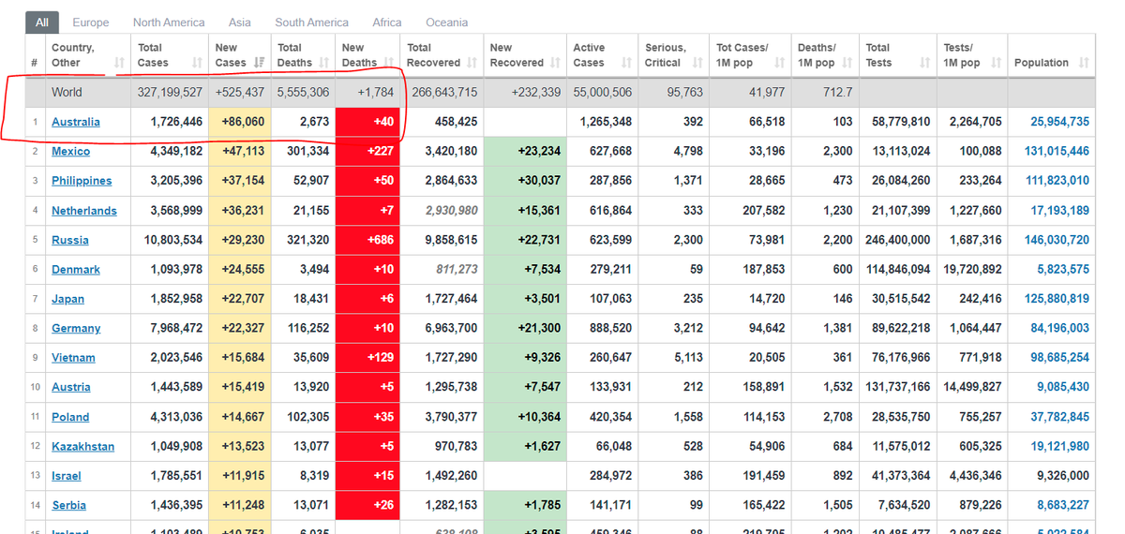
Task: Open the Australia country link
Action: coord(76,122)
